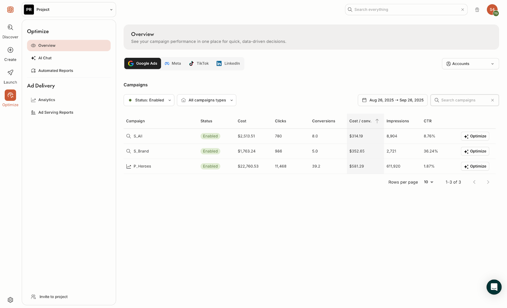Expand the Project selector
507x308 pixels.
69,9
